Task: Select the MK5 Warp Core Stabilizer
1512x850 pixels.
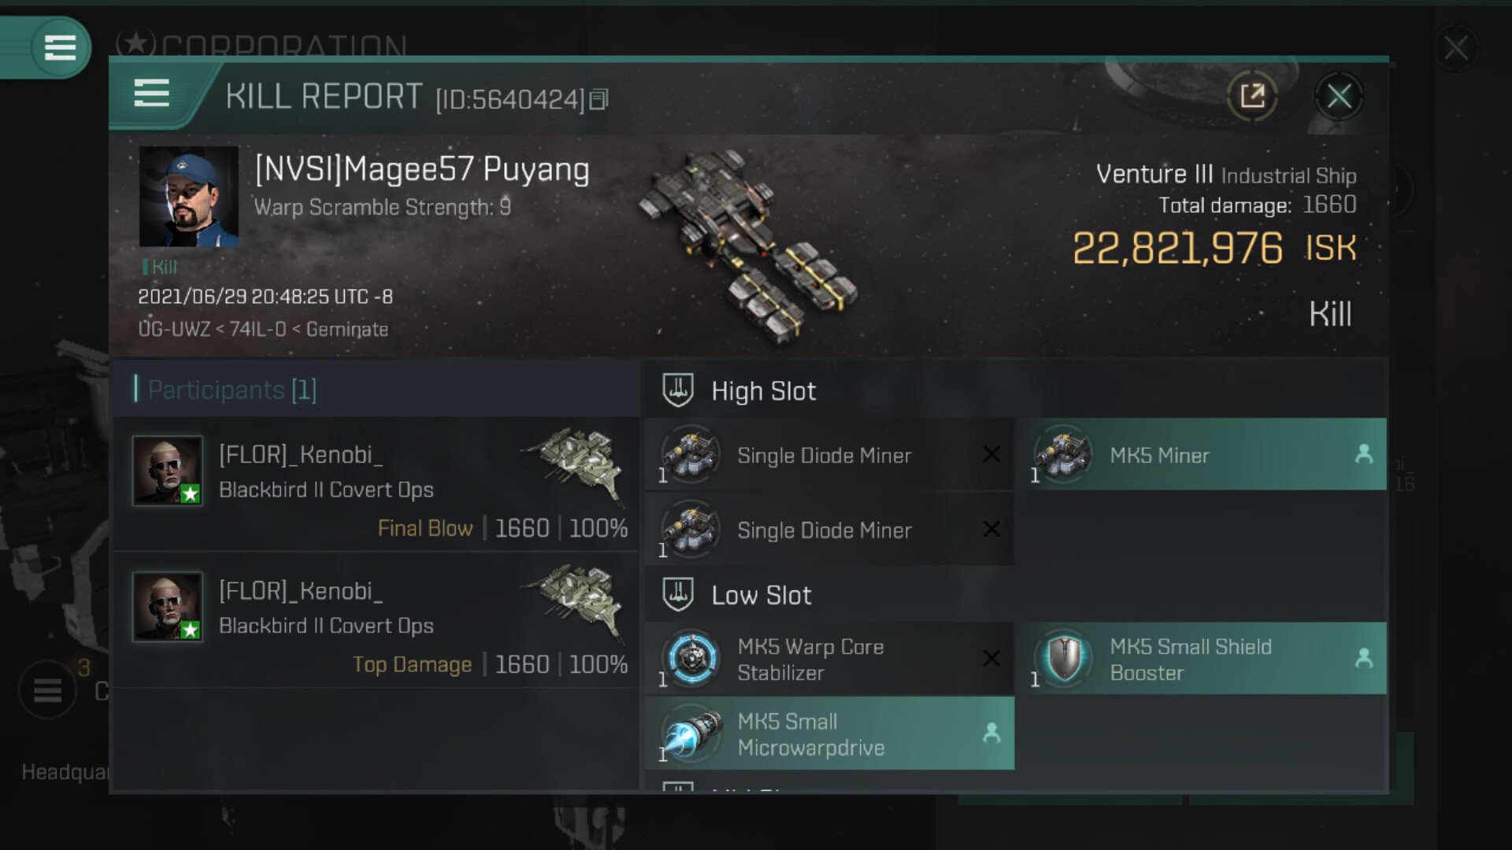Action: (829, 659)
